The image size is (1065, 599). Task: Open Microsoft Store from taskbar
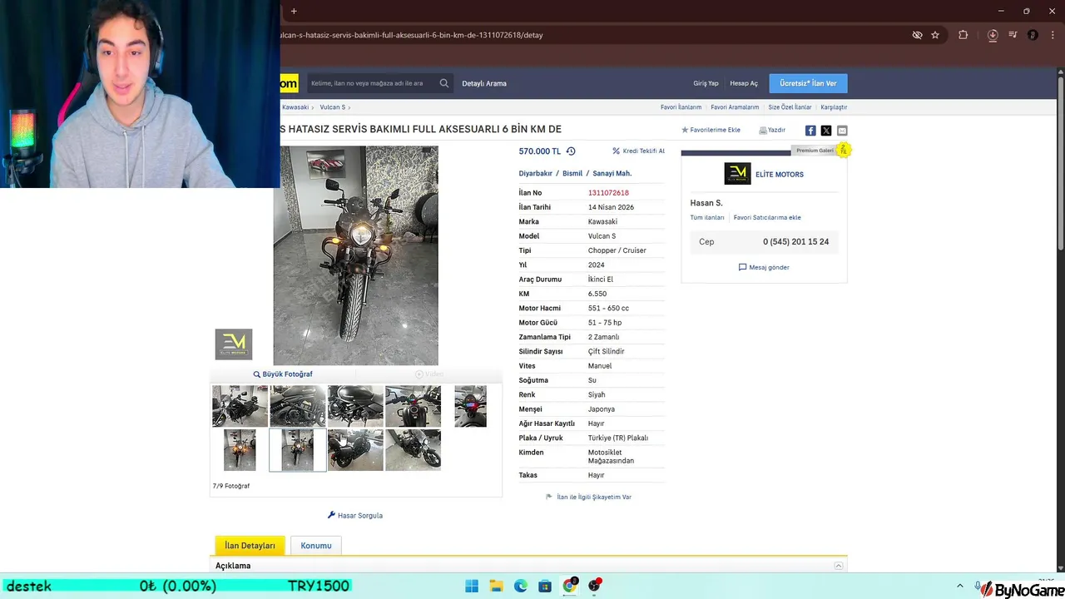pos(545,586)
